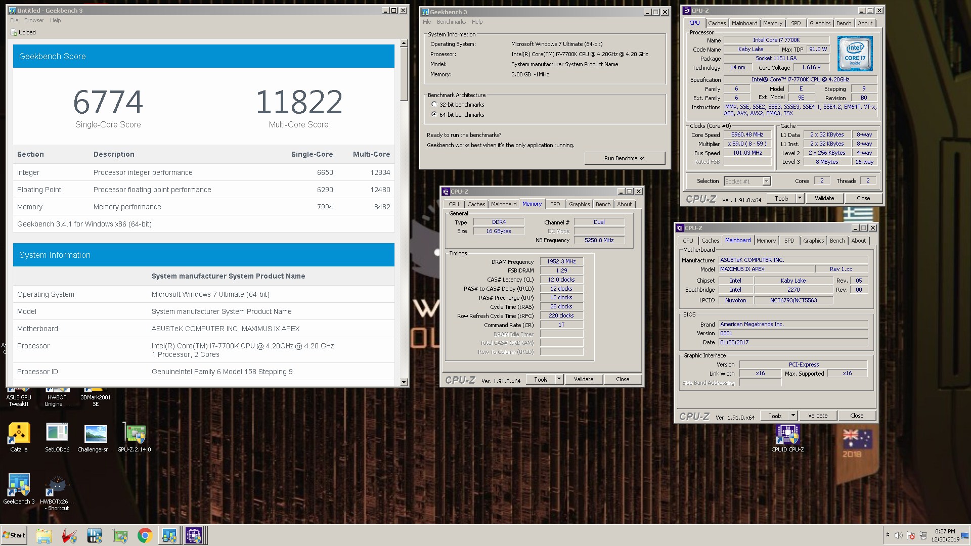The image size is (971, 546).
Task: Open the Catzilla desktop shortcut
Action: coord(19,437)
